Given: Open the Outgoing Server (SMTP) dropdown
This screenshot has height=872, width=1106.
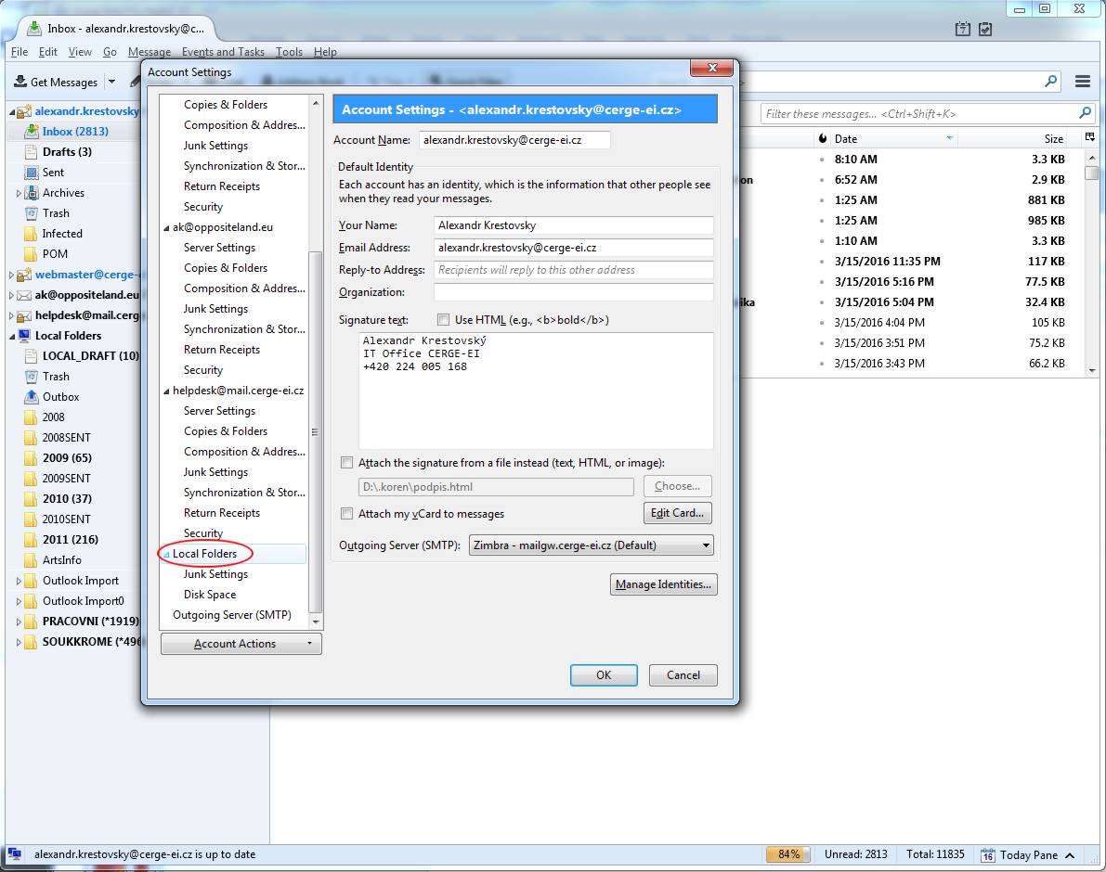Looking at the screenshot, I should click(x=591, y=545).
